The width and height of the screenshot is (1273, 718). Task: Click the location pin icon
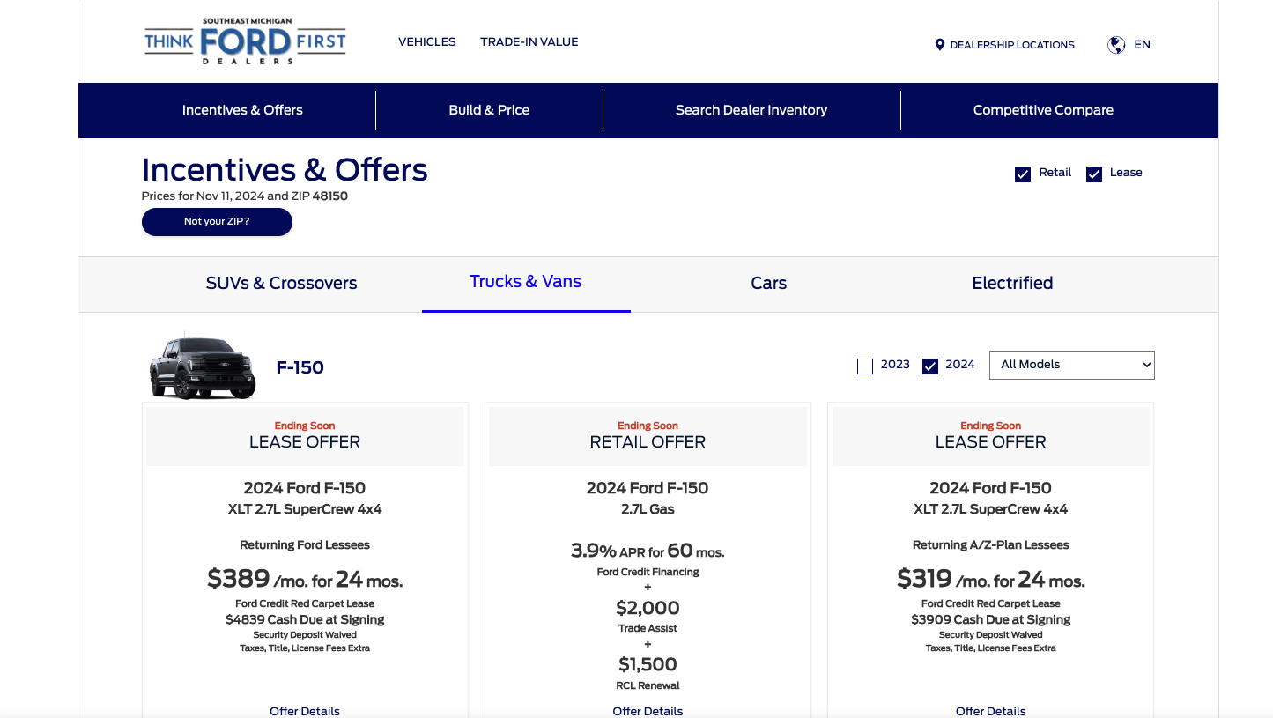(940, 45)
